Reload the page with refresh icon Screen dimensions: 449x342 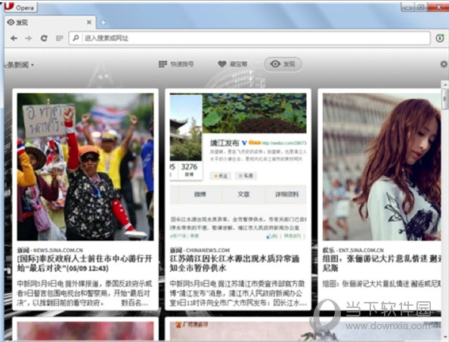tap(44, 38)
